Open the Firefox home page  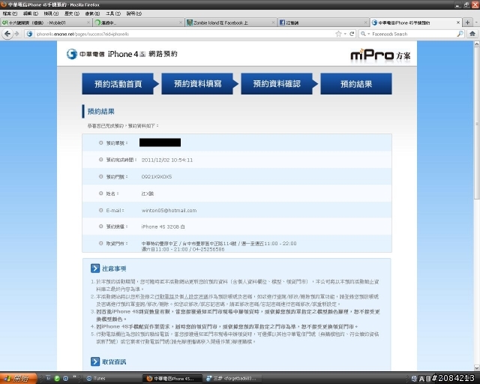tap(472, 34)
